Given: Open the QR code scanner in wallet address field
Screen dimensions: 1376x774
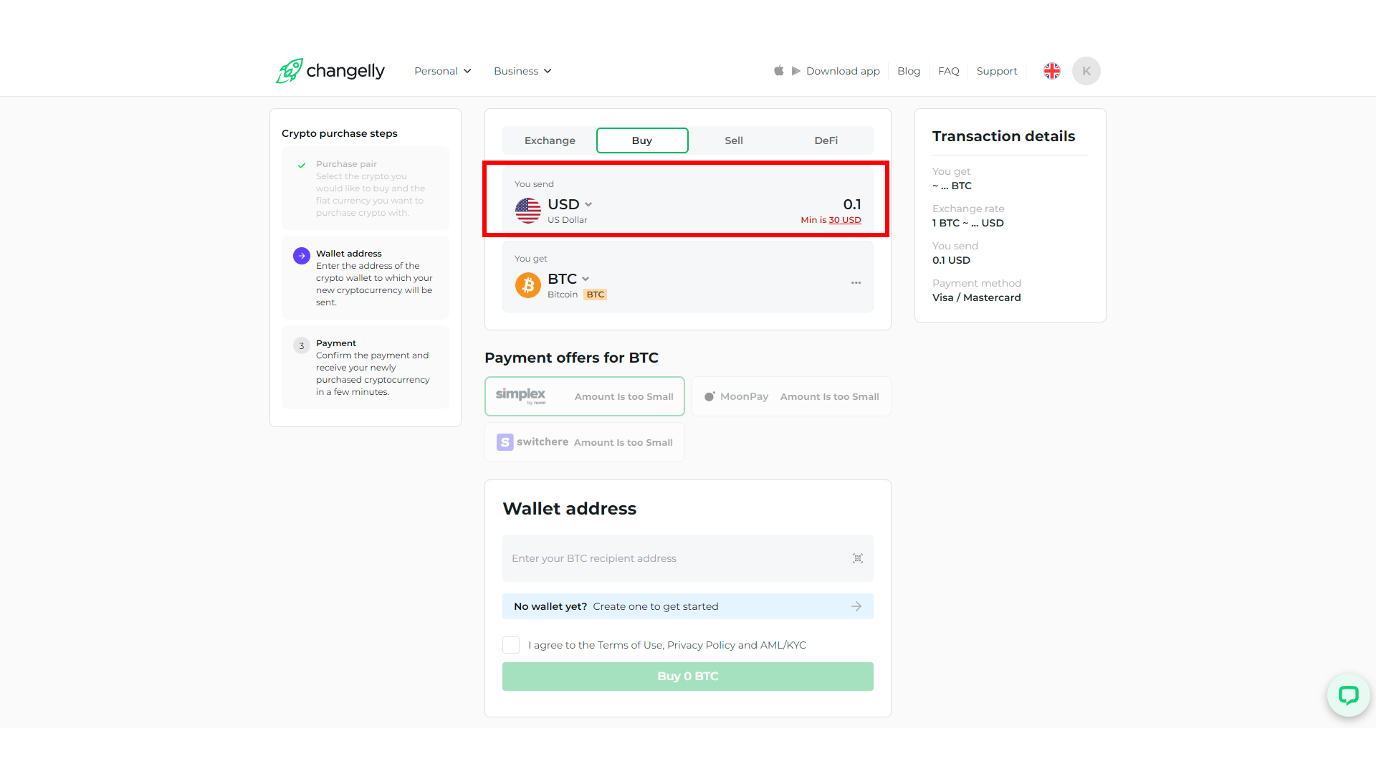Looking at the screenshot, I should coord(857,558).
